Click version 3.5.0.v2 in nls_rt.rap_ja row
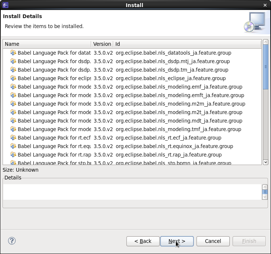This screenshot has width=271, height=254. [103, 155]
